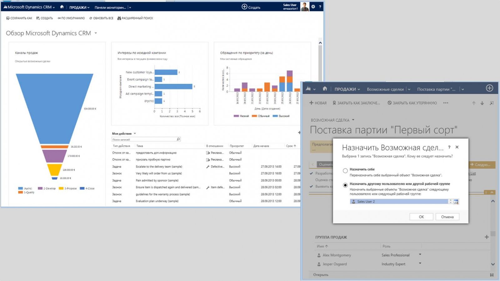Click Новая command in opportunity window
500x281 pixels.
click(x=318, y=103)
